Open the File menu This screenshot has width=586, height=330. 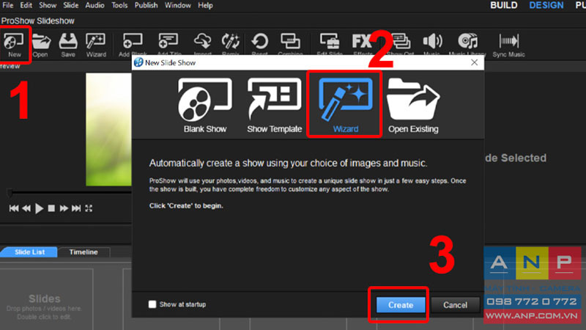pos(8,5)
